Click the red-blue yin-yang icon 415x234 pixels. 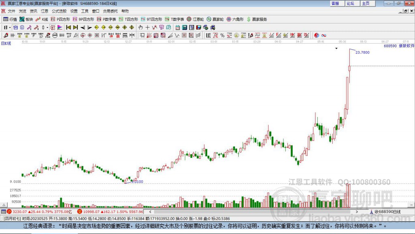(x=317, y=35)
